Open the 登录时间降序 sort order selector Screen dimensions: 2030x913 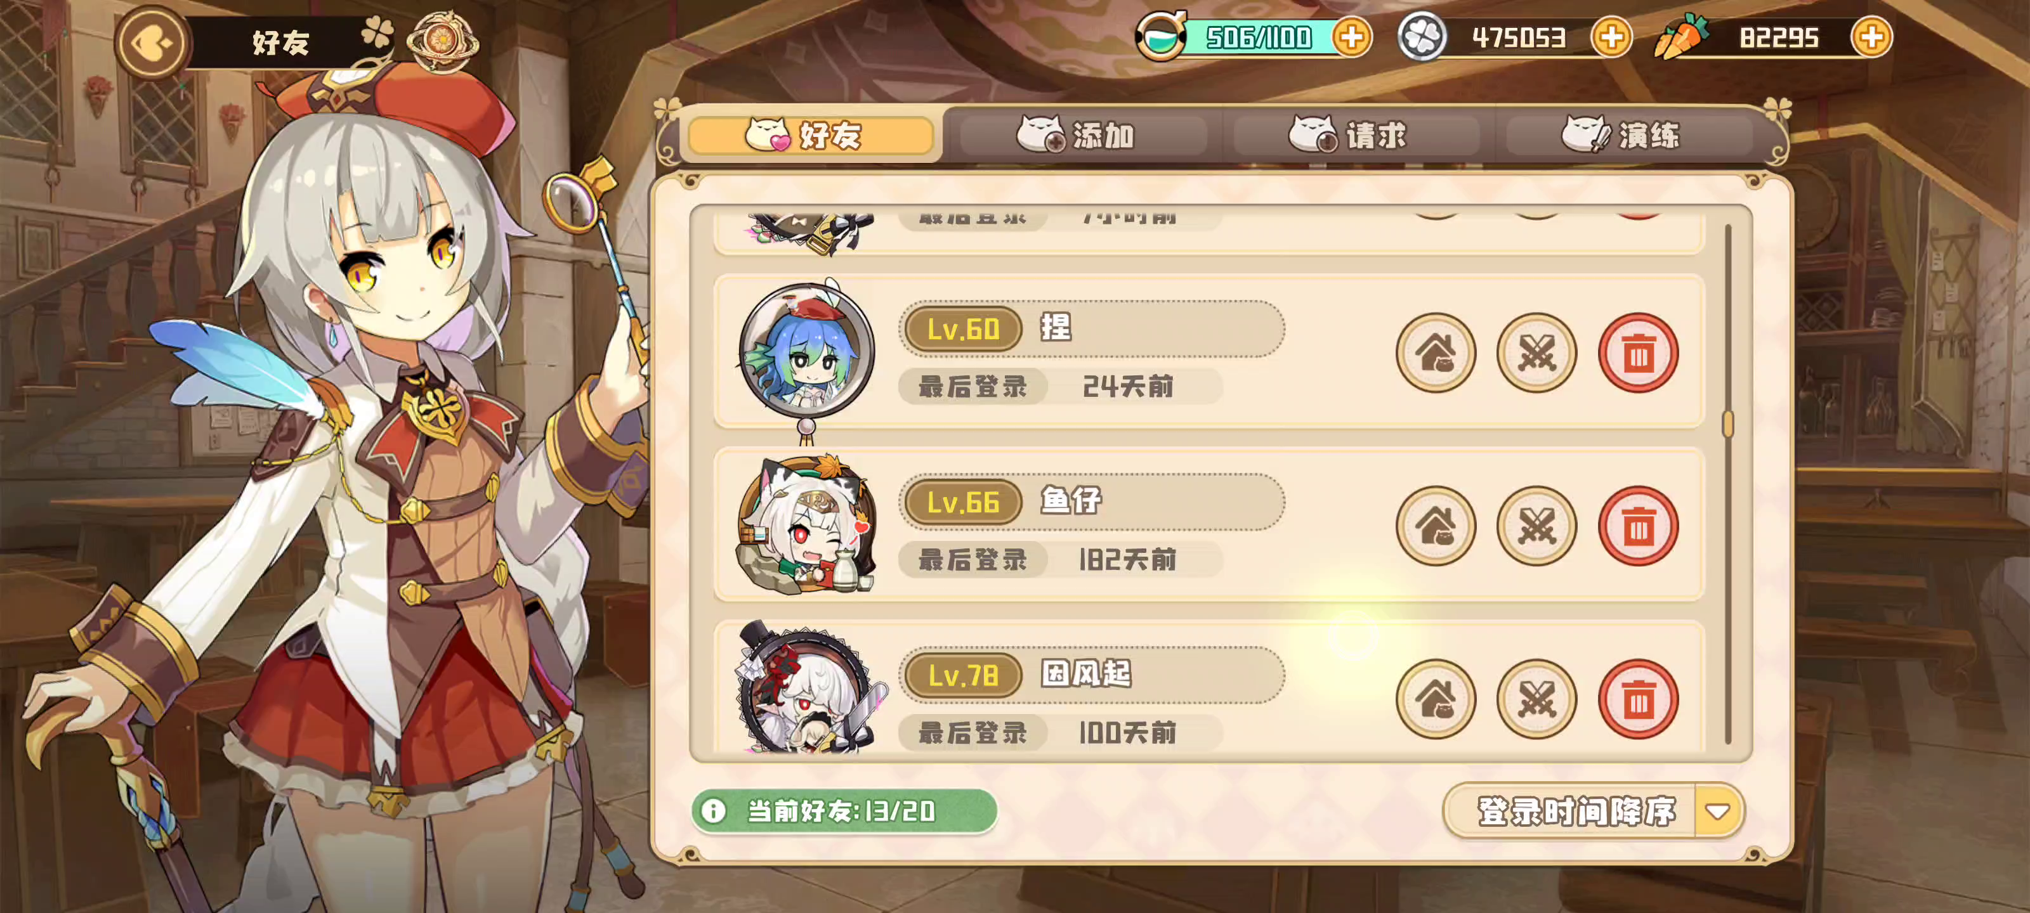point(1593,810)
